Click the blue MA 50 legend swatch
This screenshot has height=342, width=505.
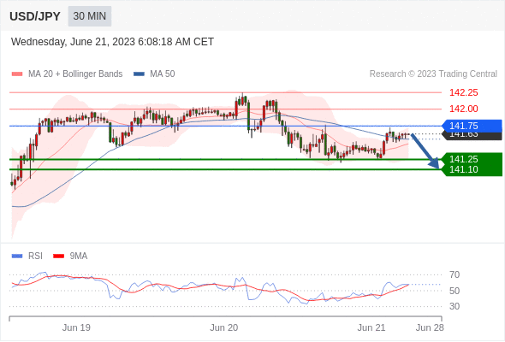[139, 74]
